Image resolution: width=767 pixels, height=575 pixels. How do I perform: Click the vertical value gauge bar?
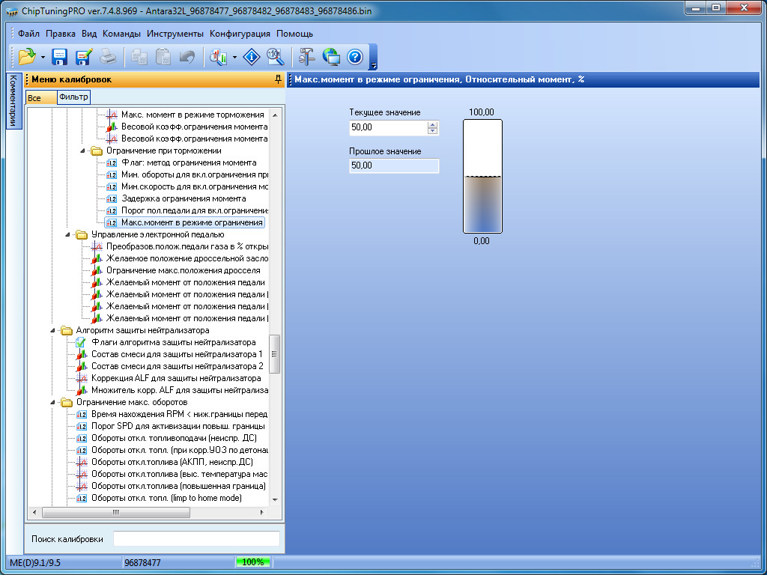(x=482, y=177)
